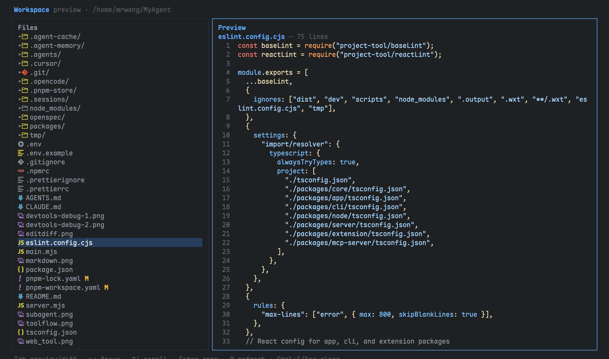Click the image icon beside web_tool.png

21,341
